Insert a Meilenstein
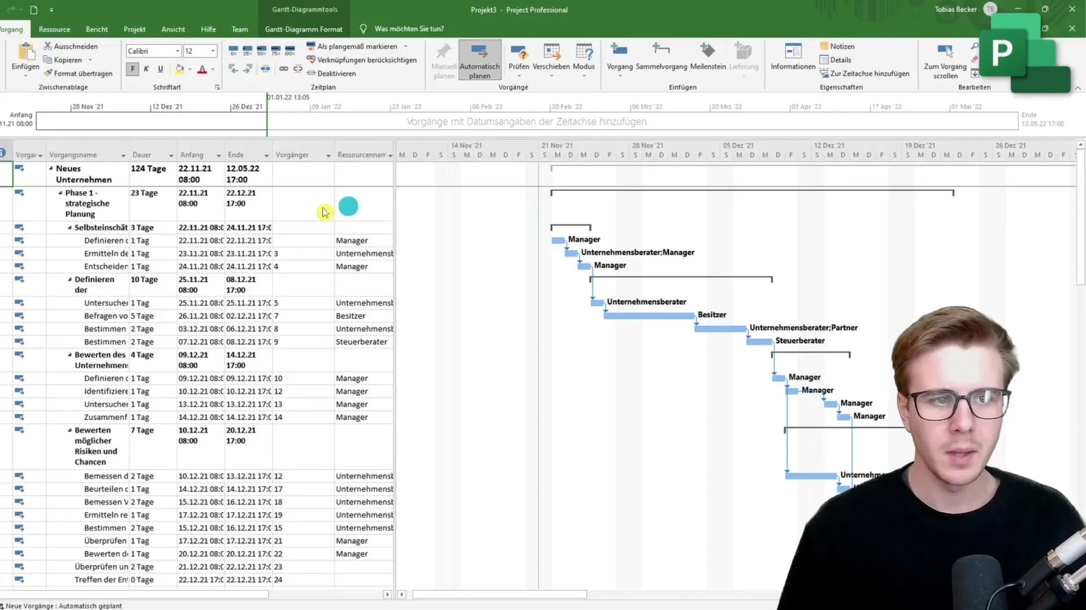 pos(708,57)
